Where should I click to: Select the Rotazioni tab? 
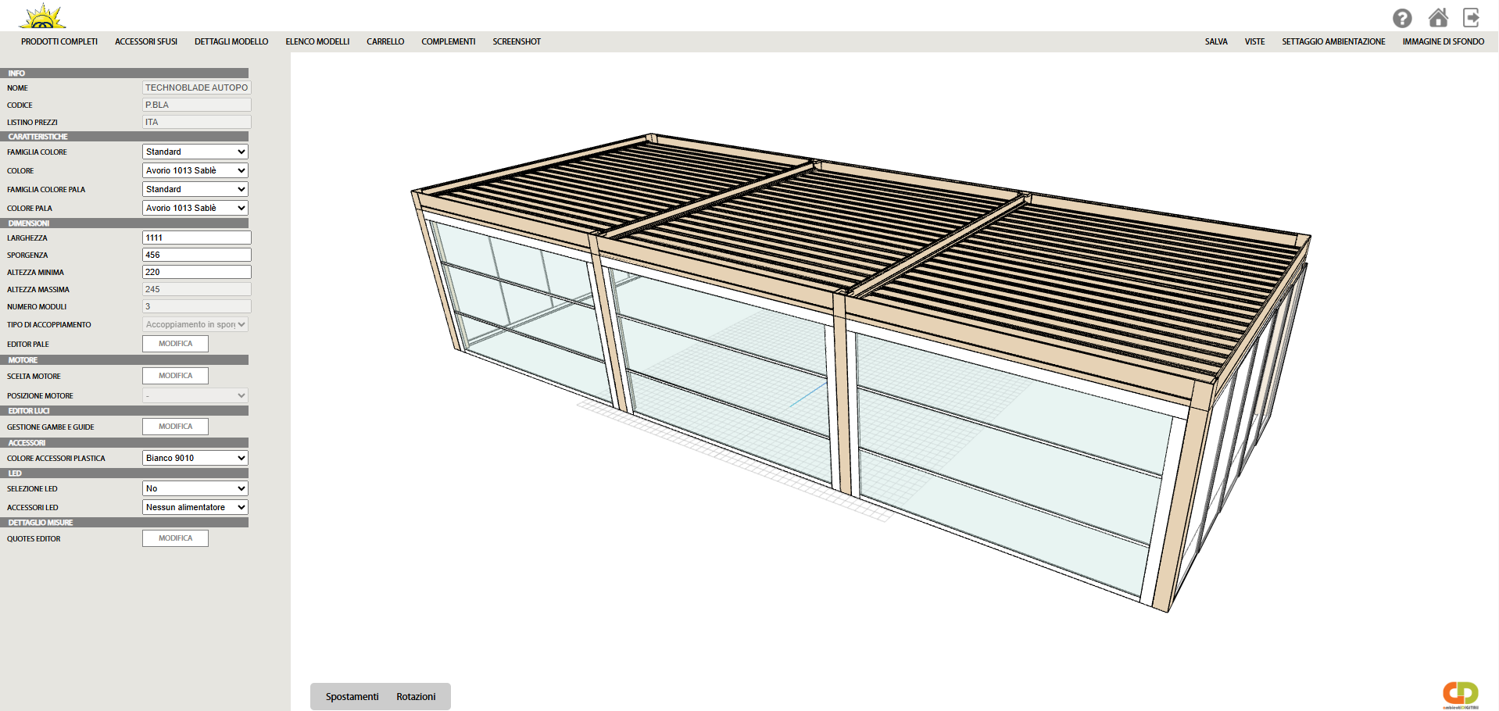[416, 696]
